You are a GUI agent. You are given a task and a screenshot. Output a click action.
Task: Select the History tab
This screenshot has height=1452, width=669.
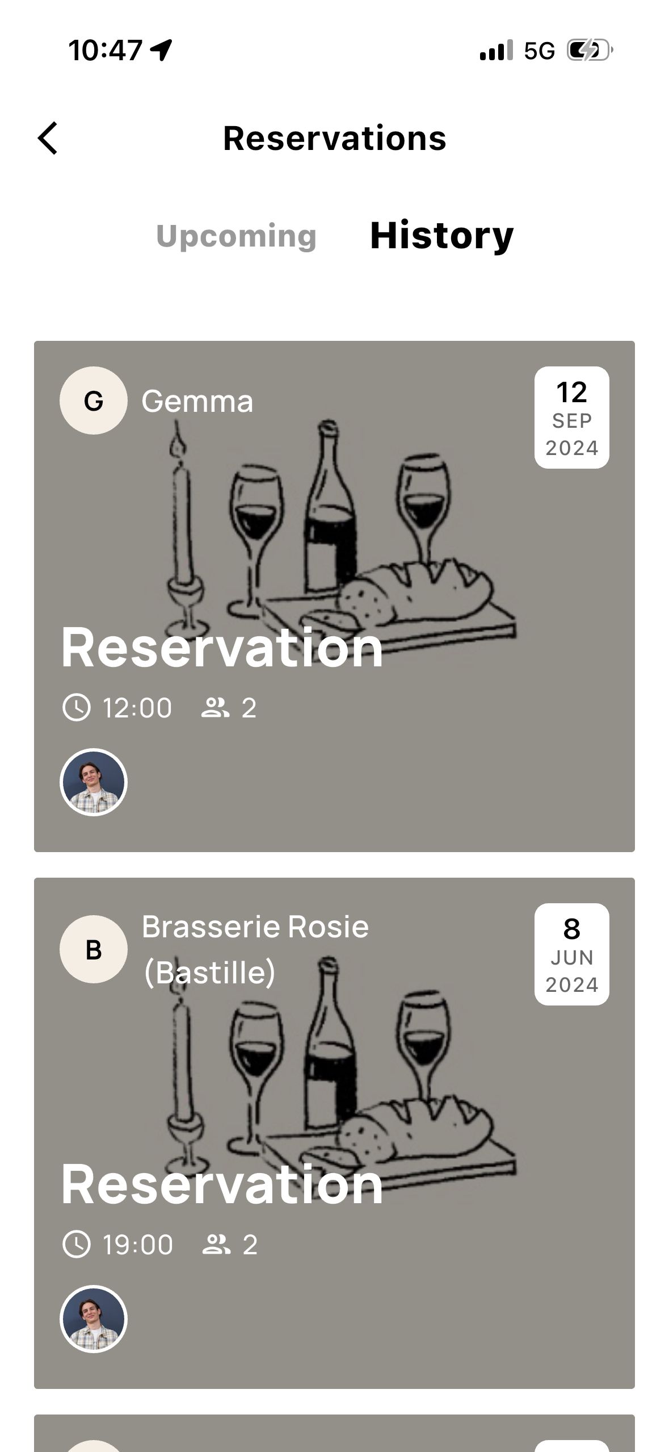441,236
